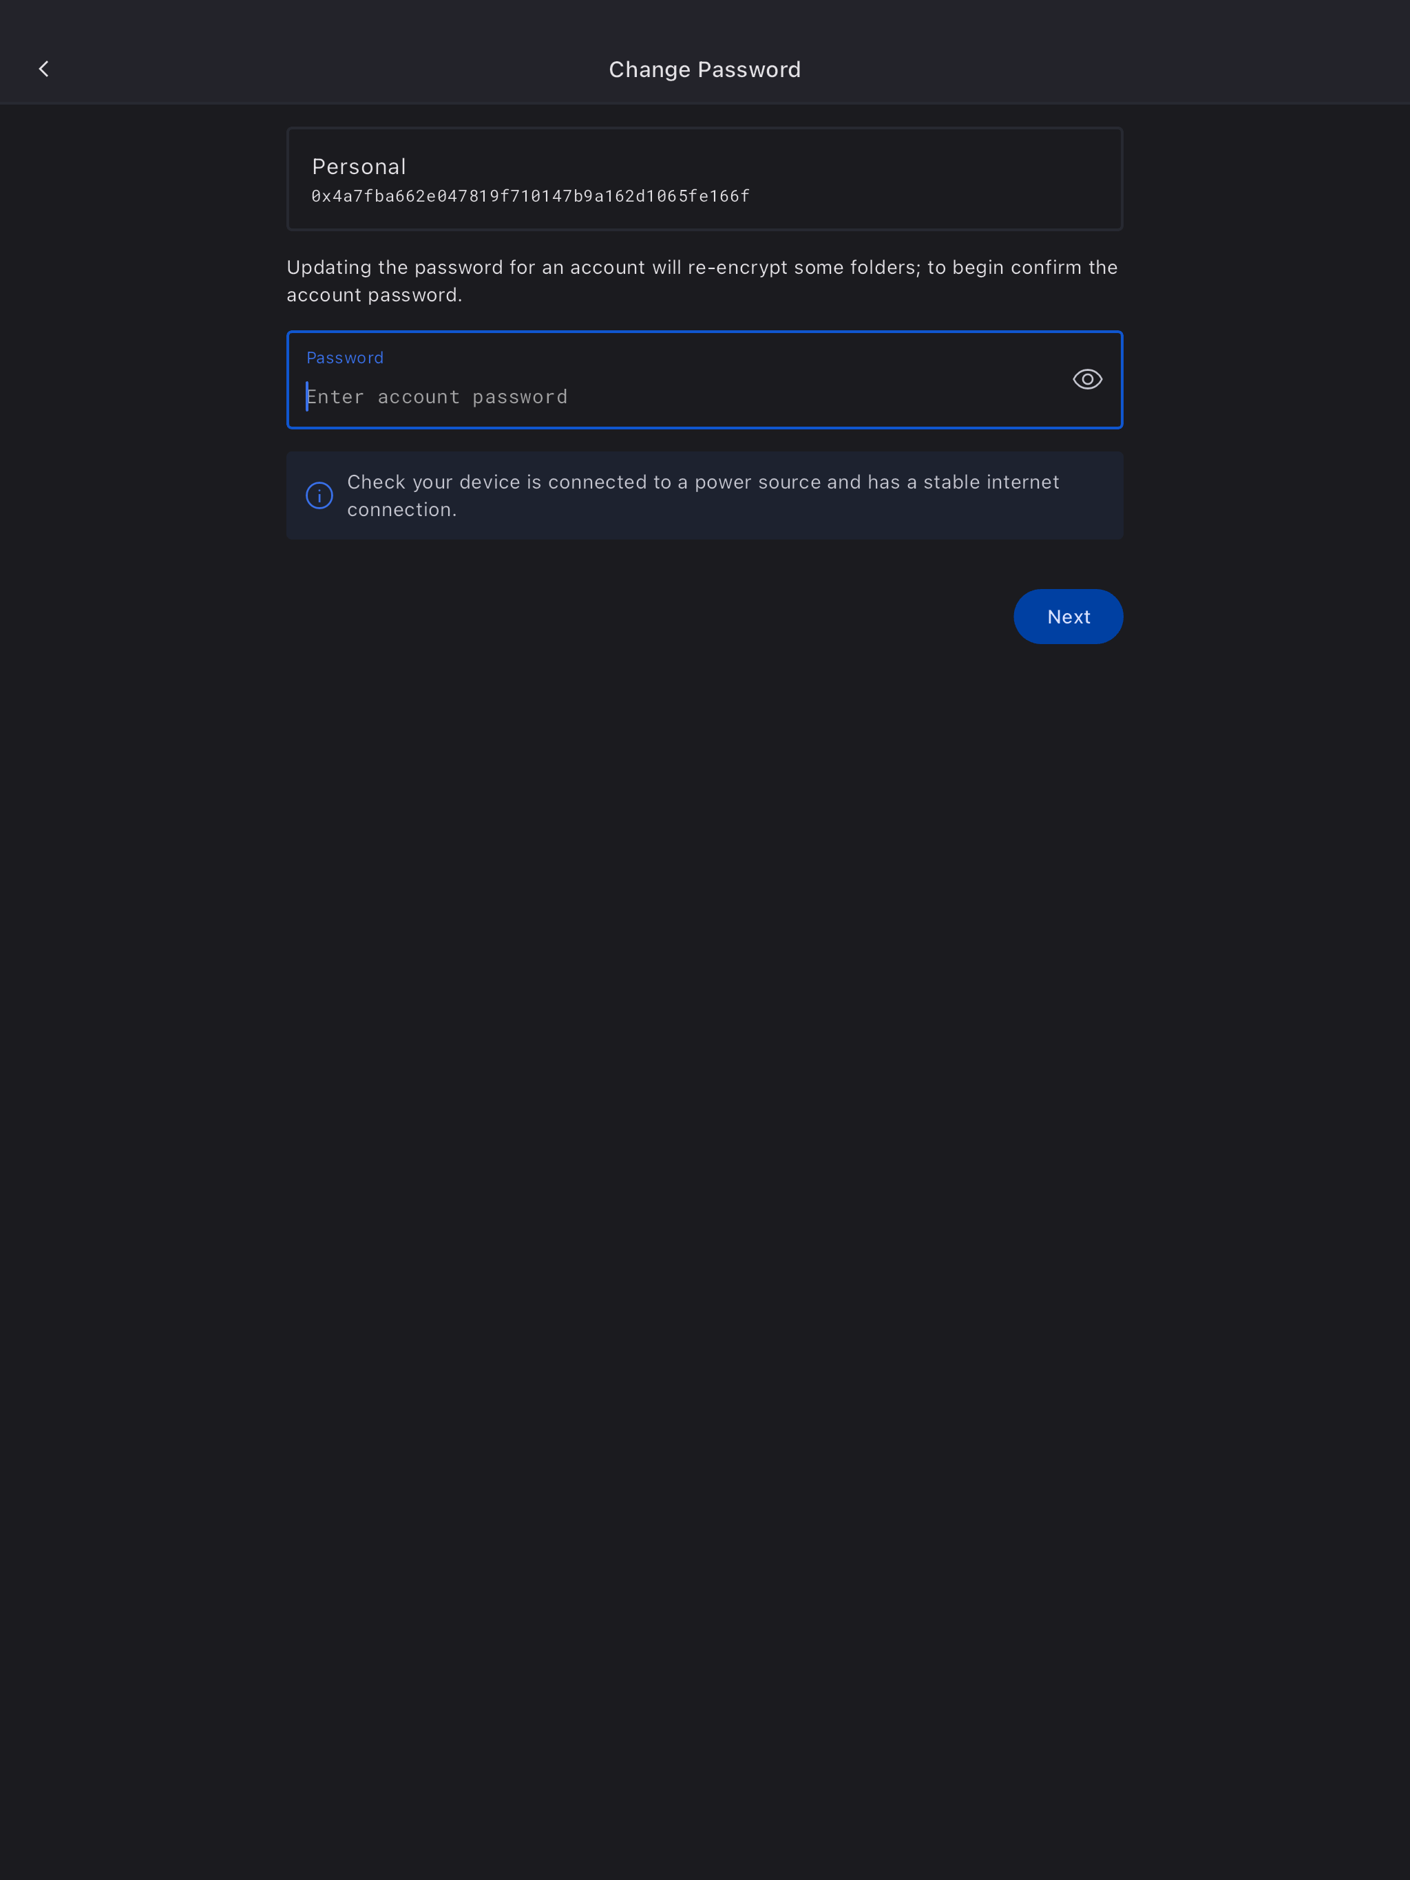Click the blue info circle icon
The height and width of the screenshot is (1880, 1410).
[x=319, y=495]
